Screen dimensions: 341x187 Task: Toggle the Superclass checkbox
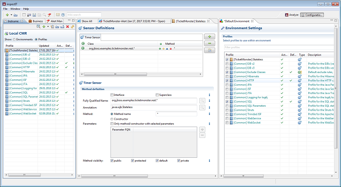pos(157,95)
